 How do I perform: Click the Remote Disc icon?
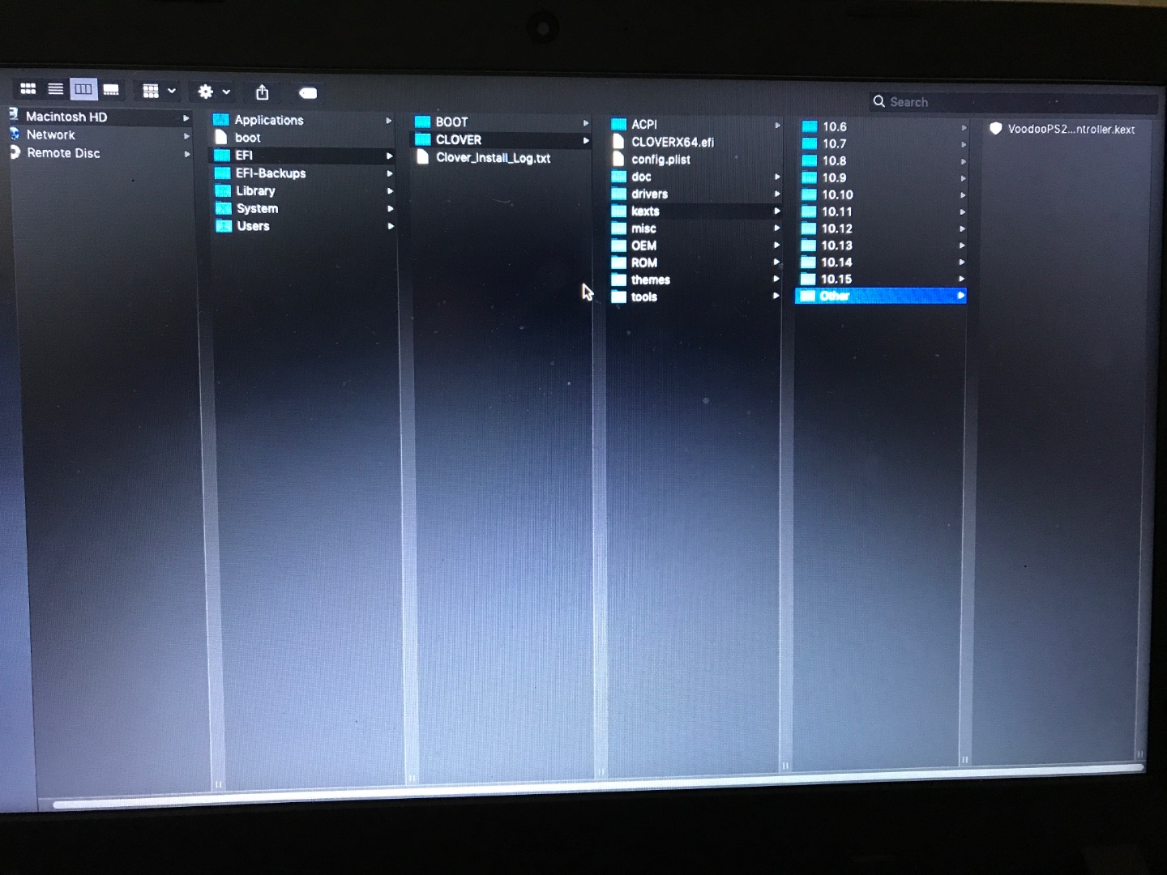[15, 152]
